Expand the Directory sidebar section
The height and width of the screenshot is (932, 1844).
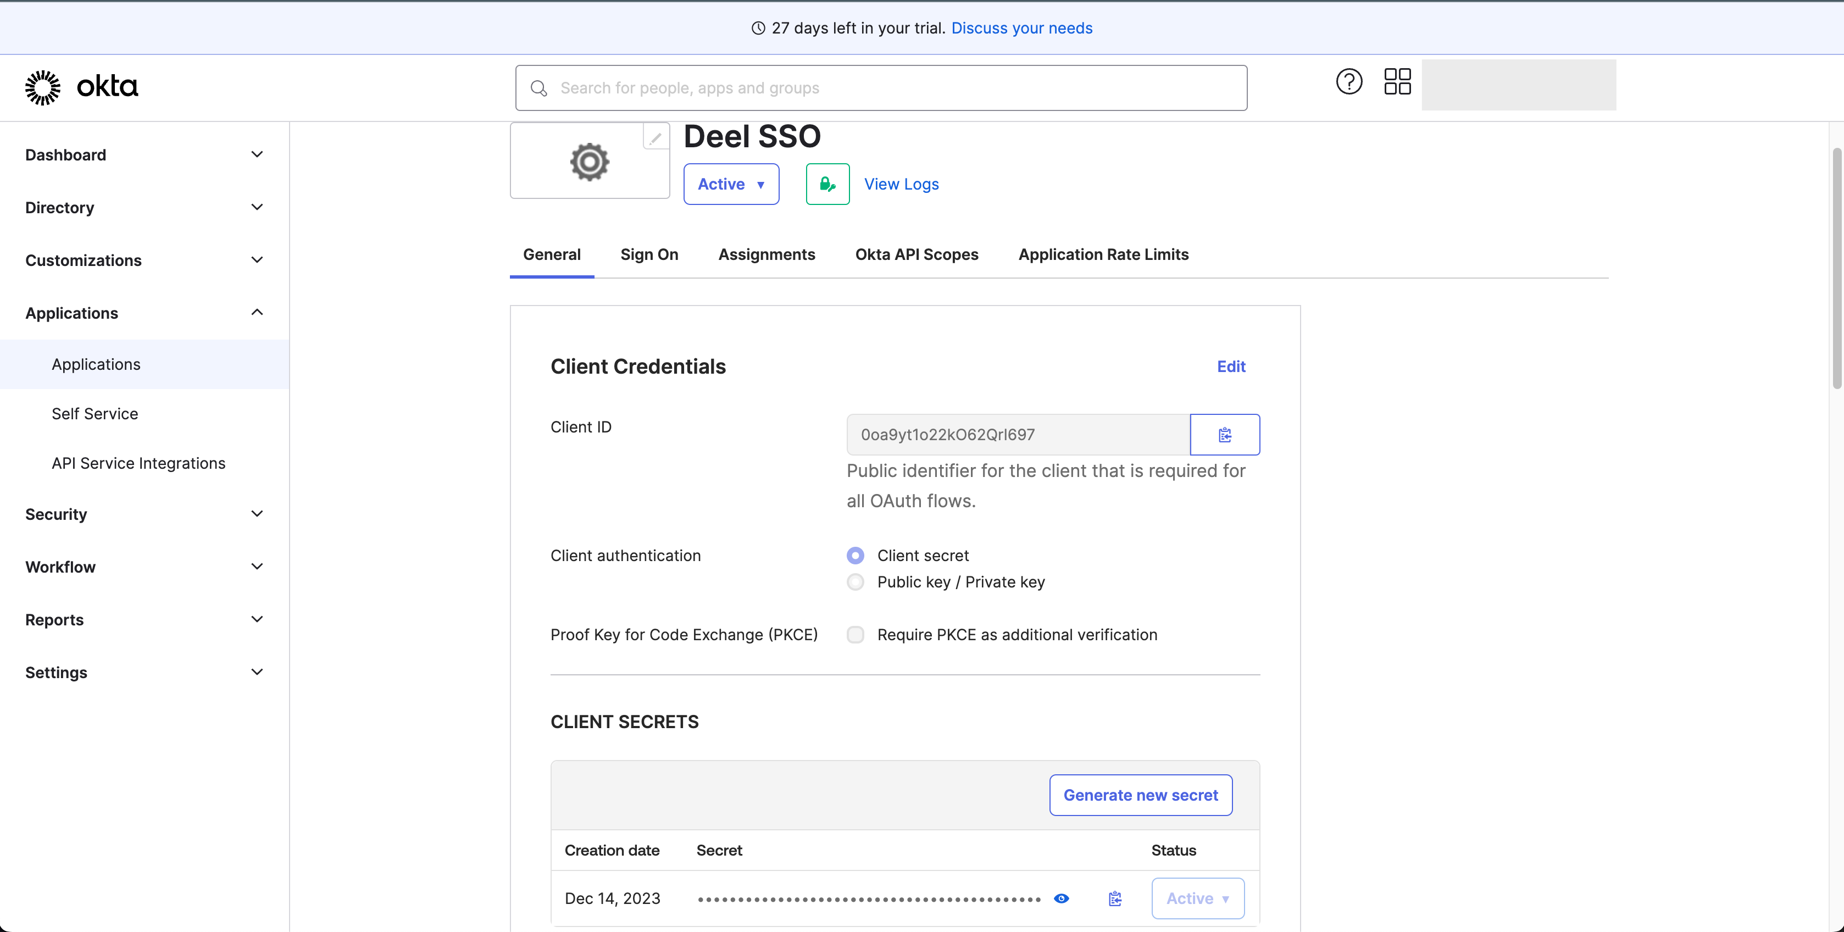pos(145,208)
